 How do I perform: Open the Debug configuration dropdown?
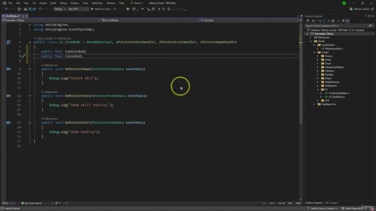click(x=60, y=9)
